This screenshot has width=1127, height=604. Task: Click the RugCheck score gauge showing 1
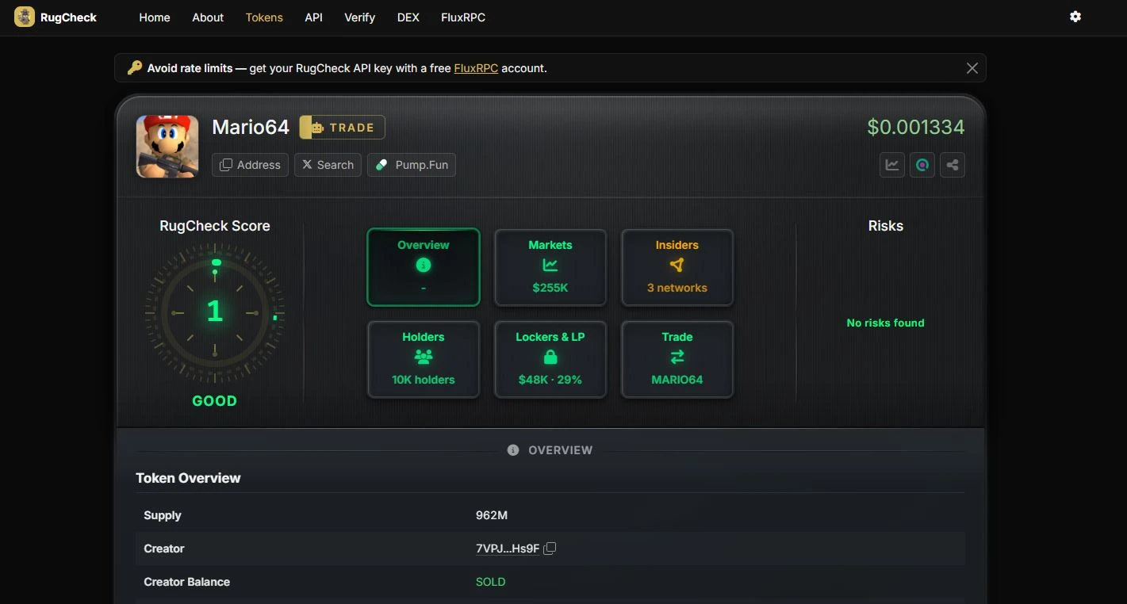[215, 312]
